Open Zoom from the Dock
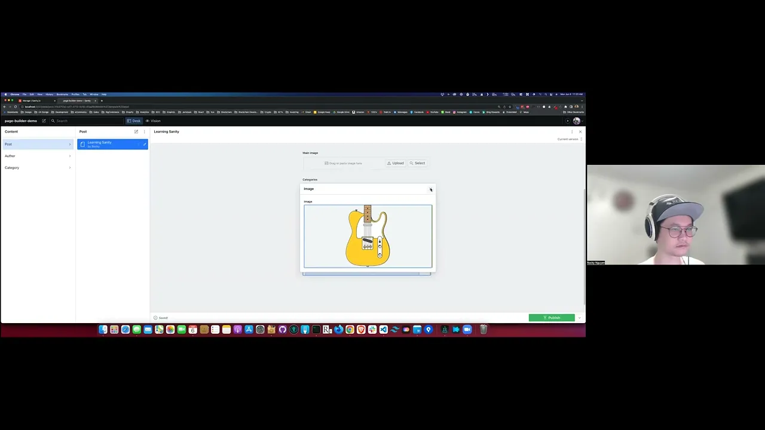This screenshot has width=765, height=430. [x=468, y=329]
